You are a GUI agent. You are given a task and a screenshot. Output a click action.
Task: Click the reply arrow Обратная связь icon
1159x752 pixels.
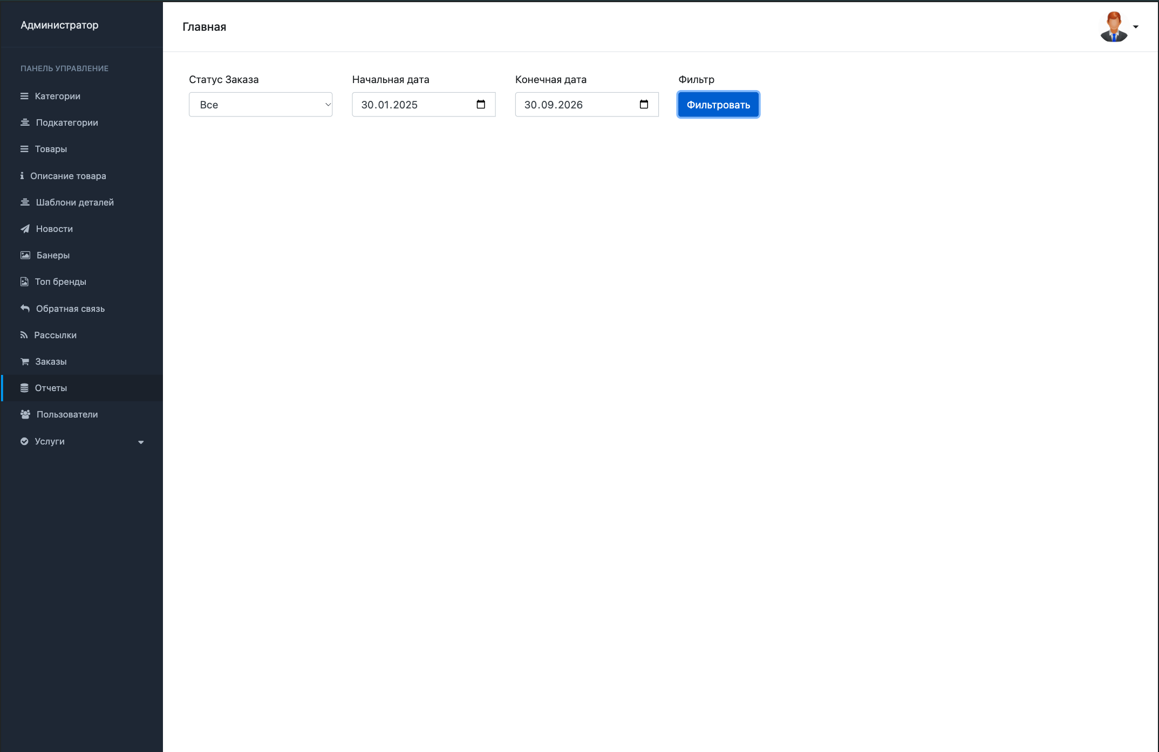point(25,309)
